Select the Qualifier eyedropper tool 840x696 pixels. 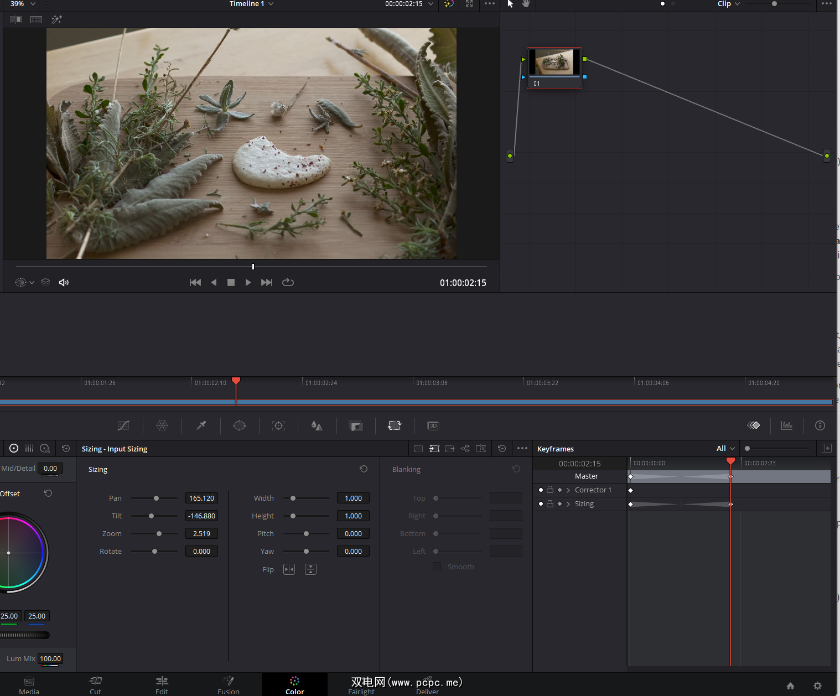click(201, 425)
